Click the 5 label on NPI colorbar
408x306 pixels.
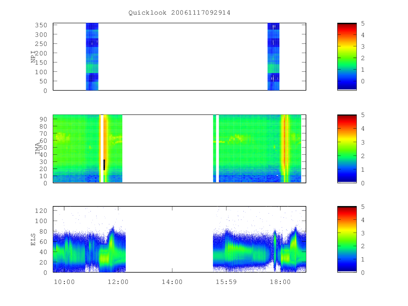[363, 23]
